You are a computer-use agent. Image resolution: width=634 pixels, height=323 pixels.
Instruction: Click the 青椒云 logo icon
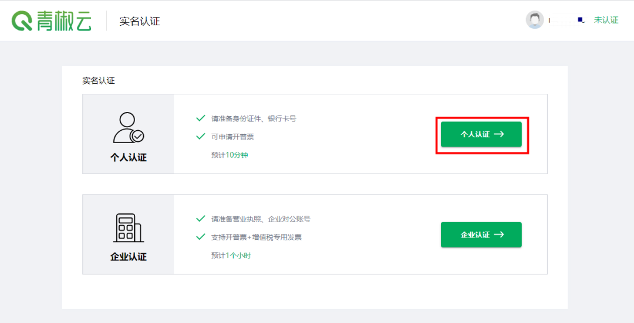tap(22, 20)
